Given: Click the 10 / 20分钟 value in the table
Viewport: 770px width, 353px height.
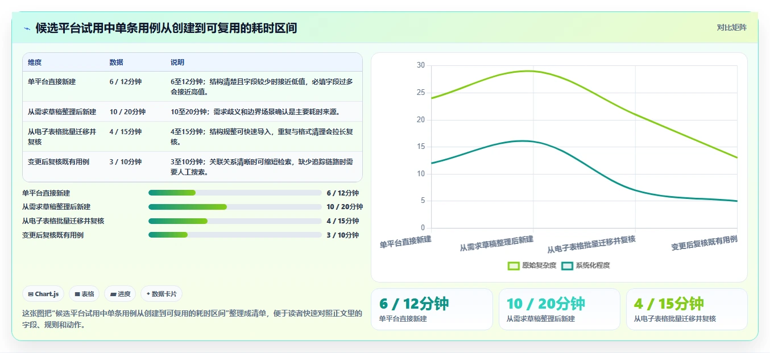Looking at the screenshot, I should click(127, 112).
